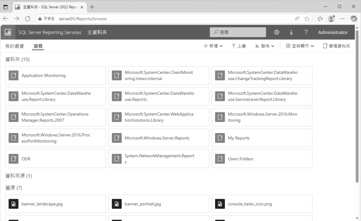The width and height of the screenshot is (361, 221).
Task: Click folder icon of ProcessPortMonitoring
Action: (13, 138)
